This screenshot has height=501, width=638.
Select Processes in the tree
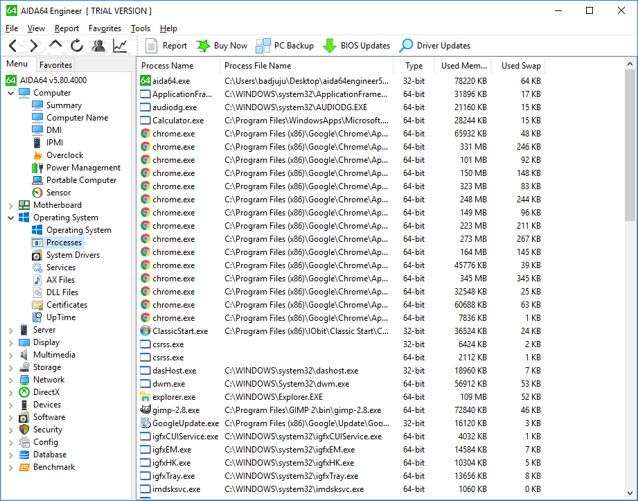(57, 243)
